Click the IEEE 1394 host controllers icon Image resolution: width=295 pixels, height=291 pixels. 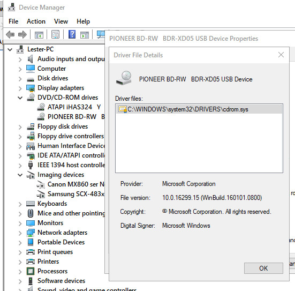click(x=31, y=165)
